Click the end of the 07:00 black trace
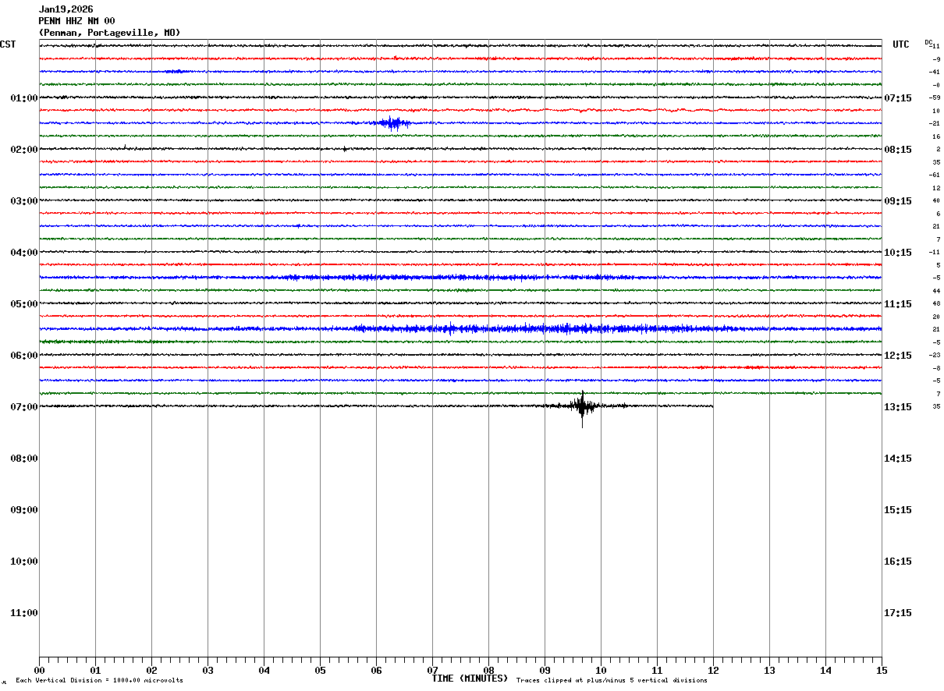 coord(712,406)
